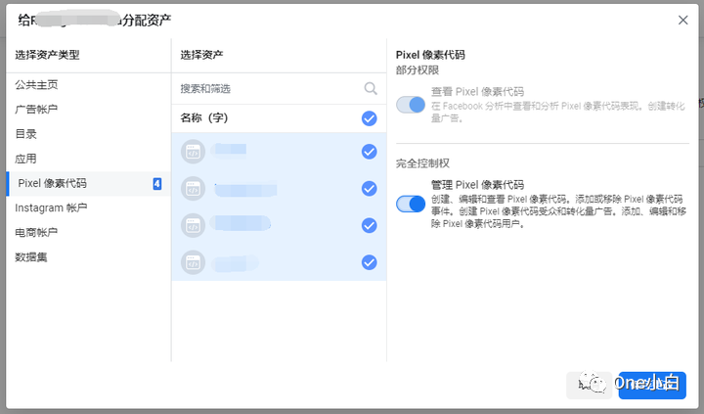Click the search magnifier icon
704x414 pixels.
tap(371, 88)
